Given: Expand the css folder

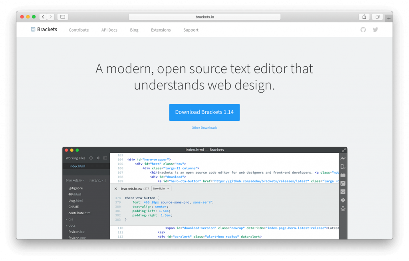Looking at the screenshot, I should tap(67, 219).
